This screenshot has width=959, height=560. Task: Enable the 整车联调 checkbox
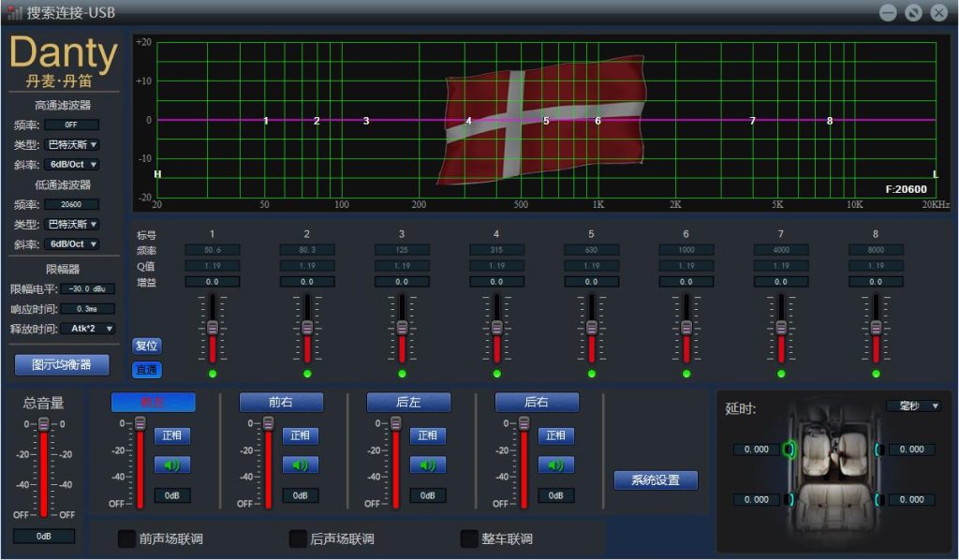469,538
